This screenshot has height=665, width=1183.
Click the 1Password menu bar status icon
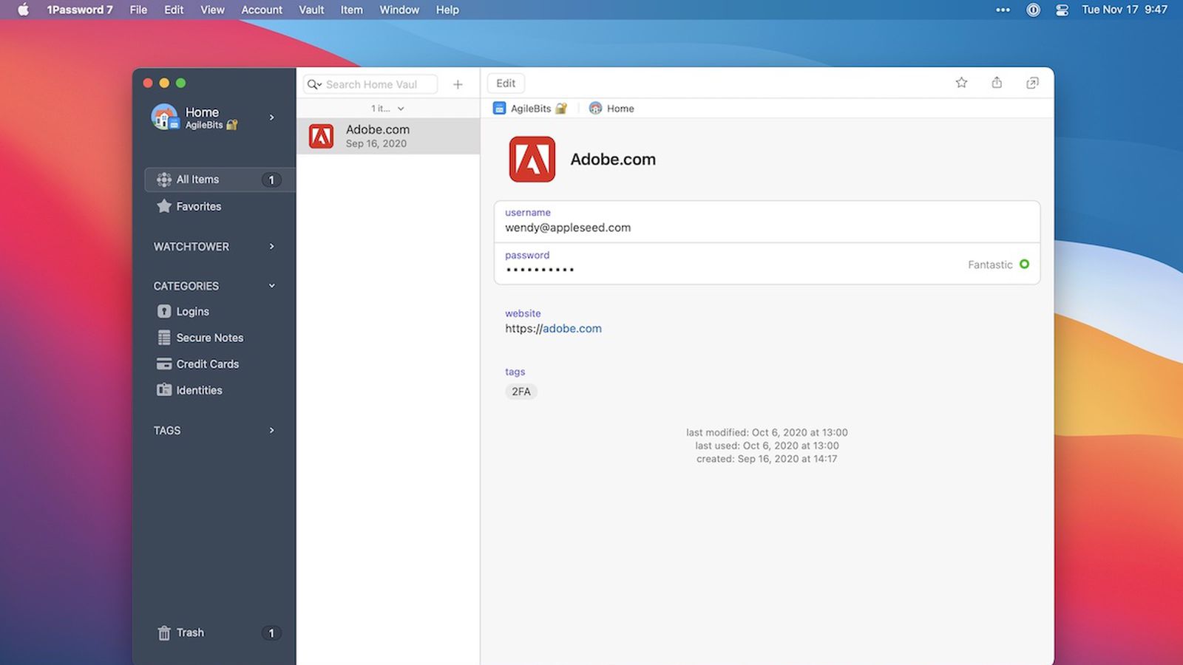[x=1034, y=10]
